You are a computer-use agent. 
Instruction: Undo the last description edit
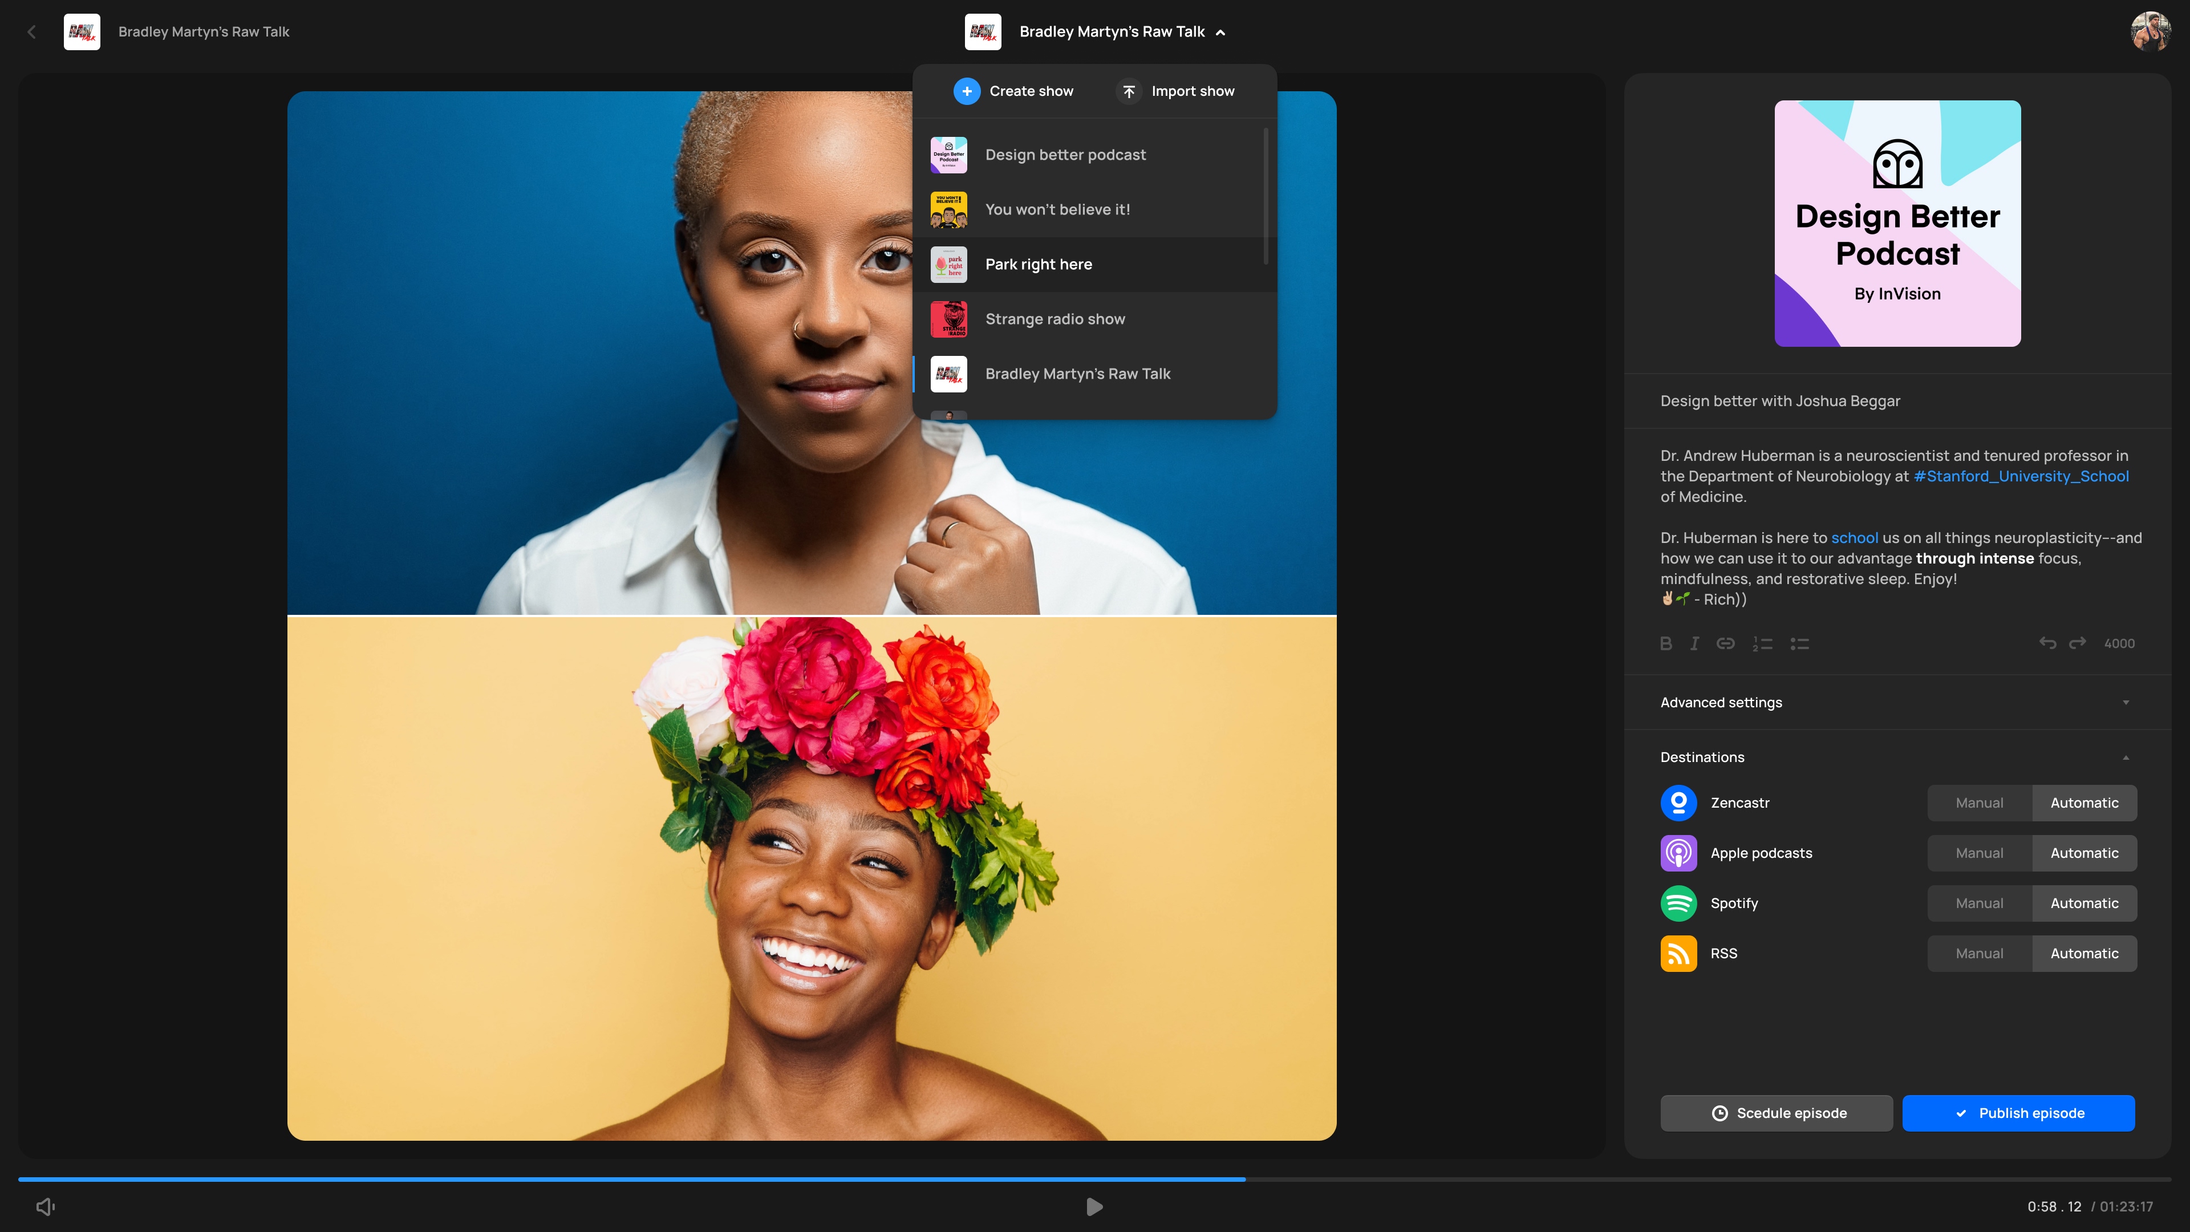click(2047, 643)
